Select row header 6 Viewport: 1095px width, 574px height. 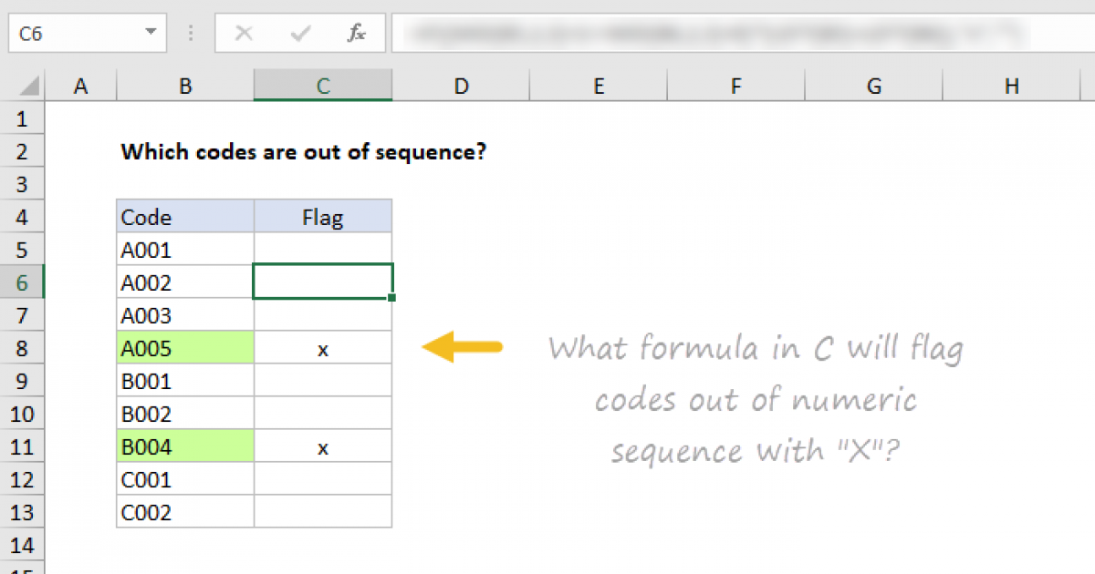pyautogui.click(x=22, y=282)
